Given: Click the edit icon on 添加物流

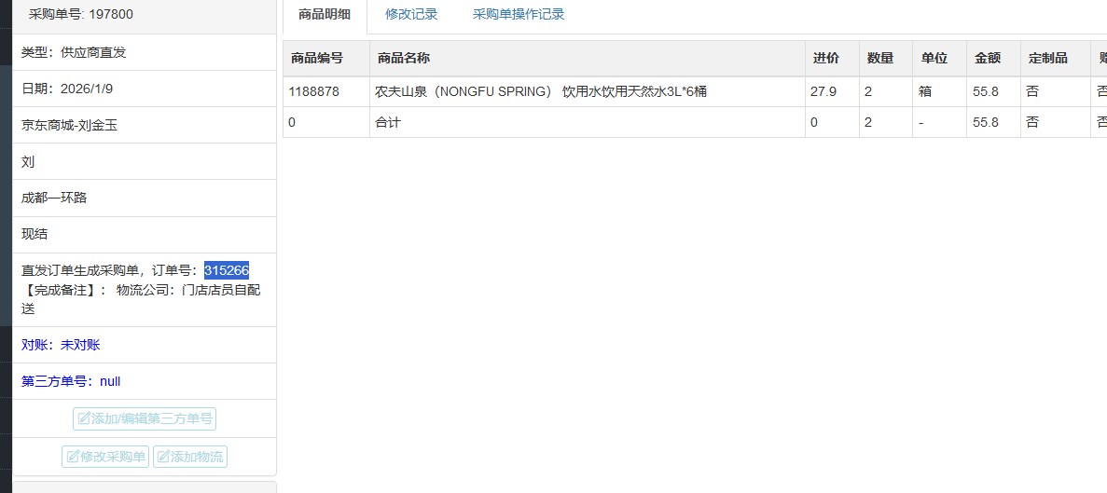Looking at the screenshot, I should 163,457.
